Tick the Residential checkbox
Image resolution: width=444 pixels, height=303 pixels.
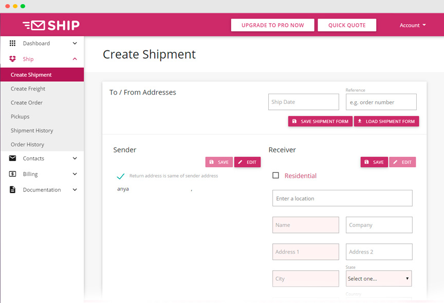click(275, 175)
